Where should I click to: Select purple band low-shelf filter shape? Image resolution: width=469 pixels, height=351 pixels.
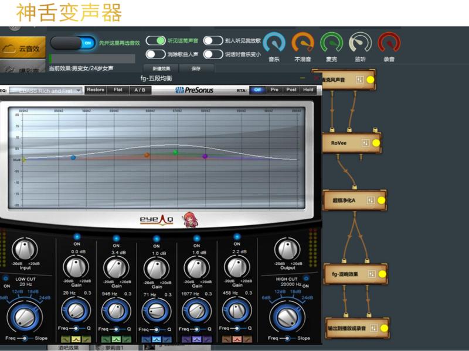[x=186, y=339]
